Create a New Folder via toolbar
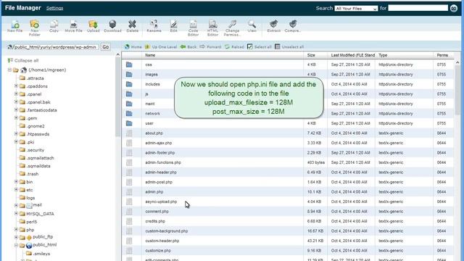464x261 pixels. click(34, 28)
